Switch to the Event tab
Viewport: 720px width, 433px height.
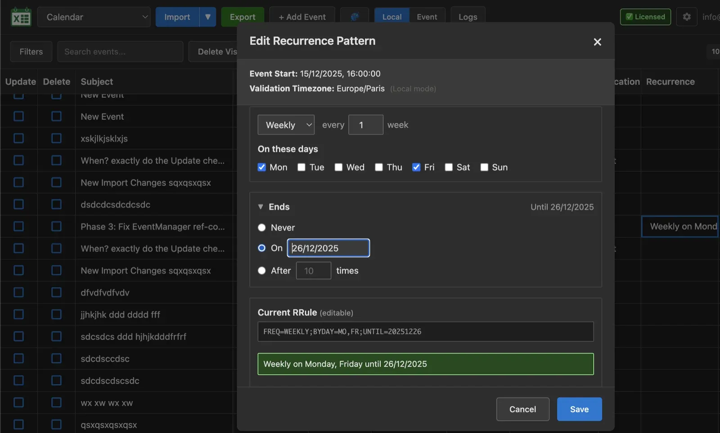pyautogui.click(x=427, y=17)
